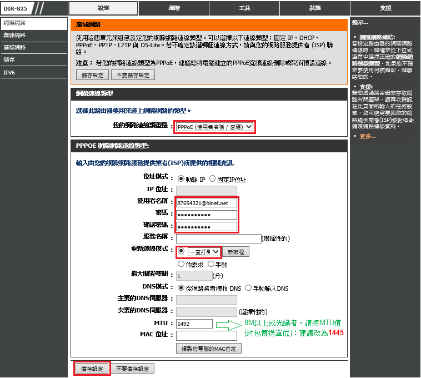Click 複製您電腦的MAC位址 button

coord(208,349)
